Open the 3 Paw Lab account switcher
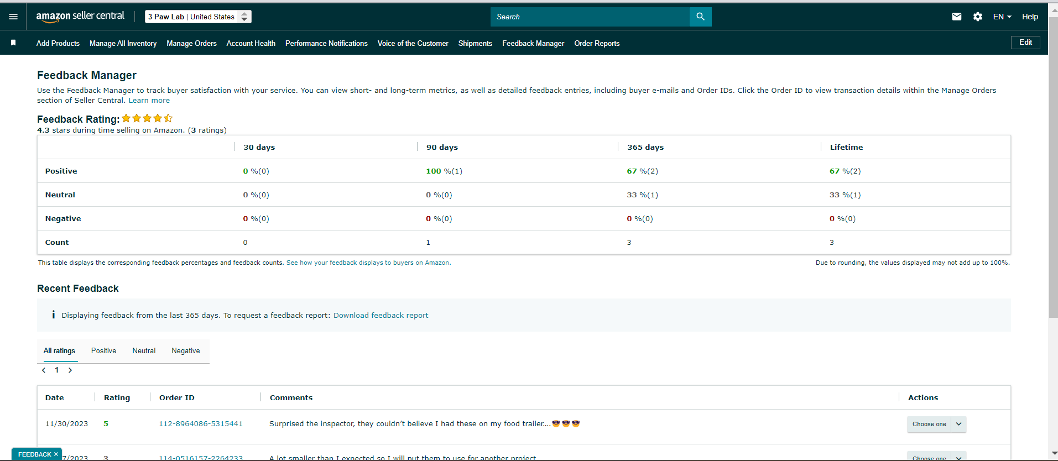This screenshot has width=1058, height=461. coord(198,17)
